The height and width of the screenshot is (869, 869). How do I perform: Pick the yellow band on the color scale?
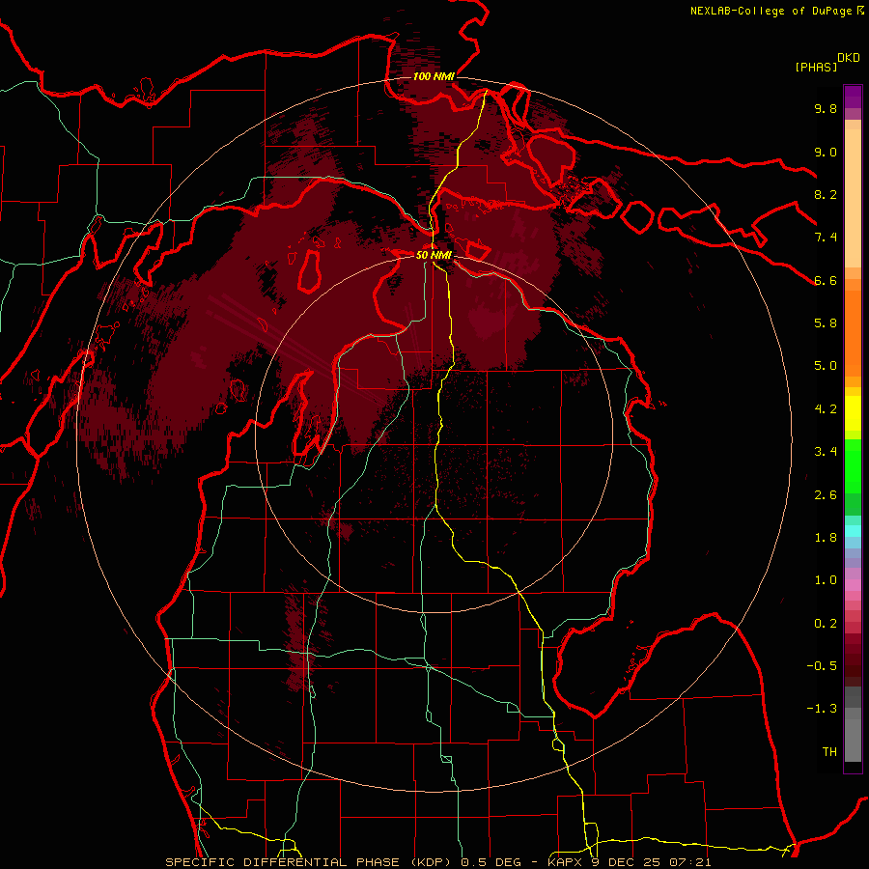coord(853,413)
